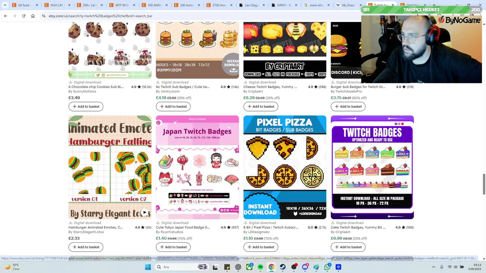Add Chocolate chip Cookies badges to basket
This screenshot has width=486, height=273.
coord(86,107)
